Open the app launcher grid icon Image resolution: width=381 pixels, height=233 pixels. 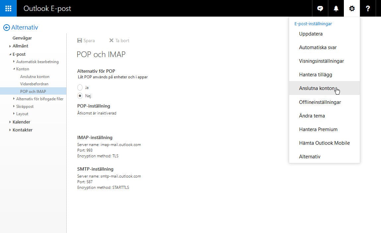(x=8, y=8)
